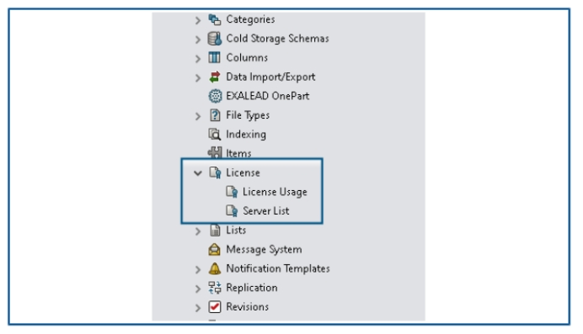Expand the Columns node
583x334 pixels.
pyautogui.click(x=198, y=59)
